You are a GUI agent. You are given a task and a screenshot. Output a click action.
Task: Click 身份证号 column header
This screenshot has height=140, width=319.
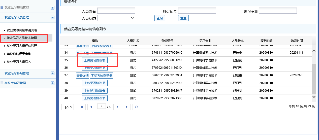pyautogui.click(x=167, y=41)
